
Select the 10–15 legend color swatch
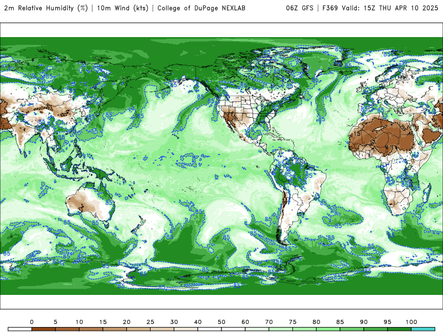point(91,329)
